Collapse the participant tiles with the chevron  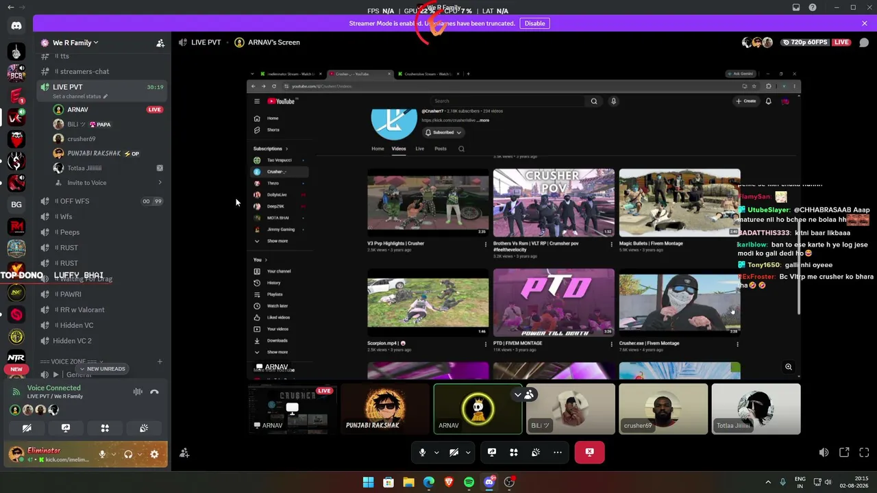[518, 394]
